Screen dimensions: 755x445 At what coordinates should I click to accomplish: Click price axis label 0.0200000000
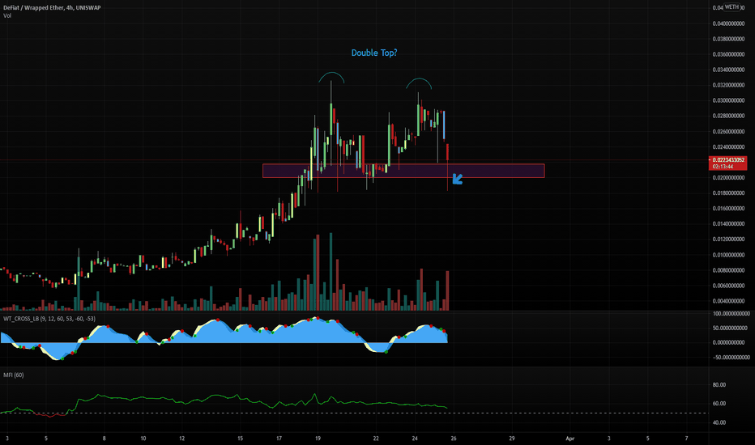tap(728, 178)
